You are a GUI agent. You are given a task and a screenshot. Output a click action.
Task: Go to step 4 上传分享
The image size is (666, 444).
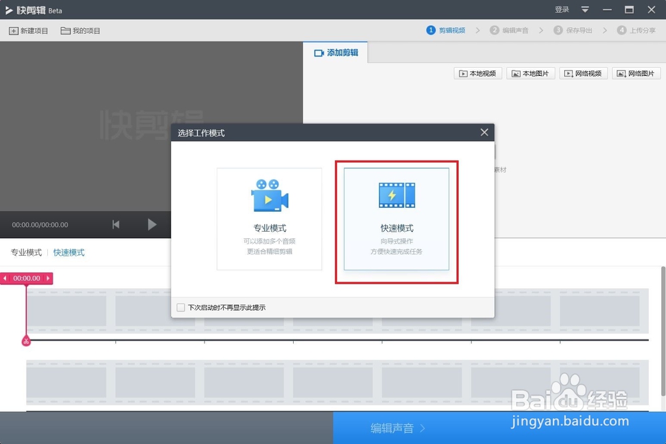coord(637,30)
